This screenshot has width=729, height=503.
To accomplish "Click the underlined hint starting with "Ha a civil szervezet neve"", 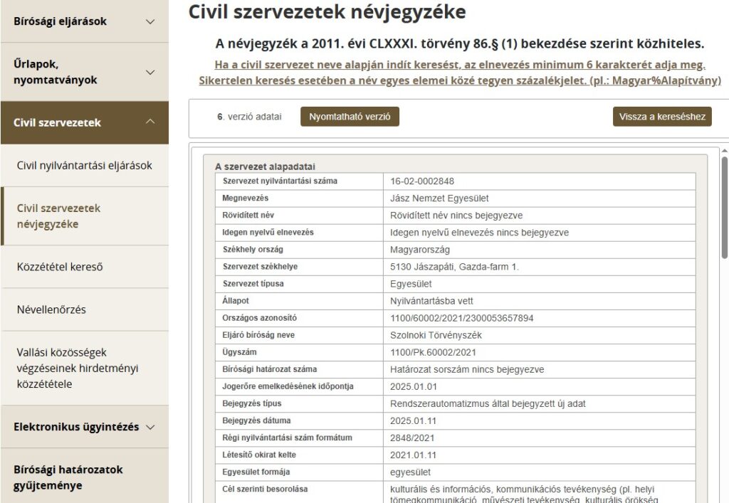I will click(x=460, y=65).
